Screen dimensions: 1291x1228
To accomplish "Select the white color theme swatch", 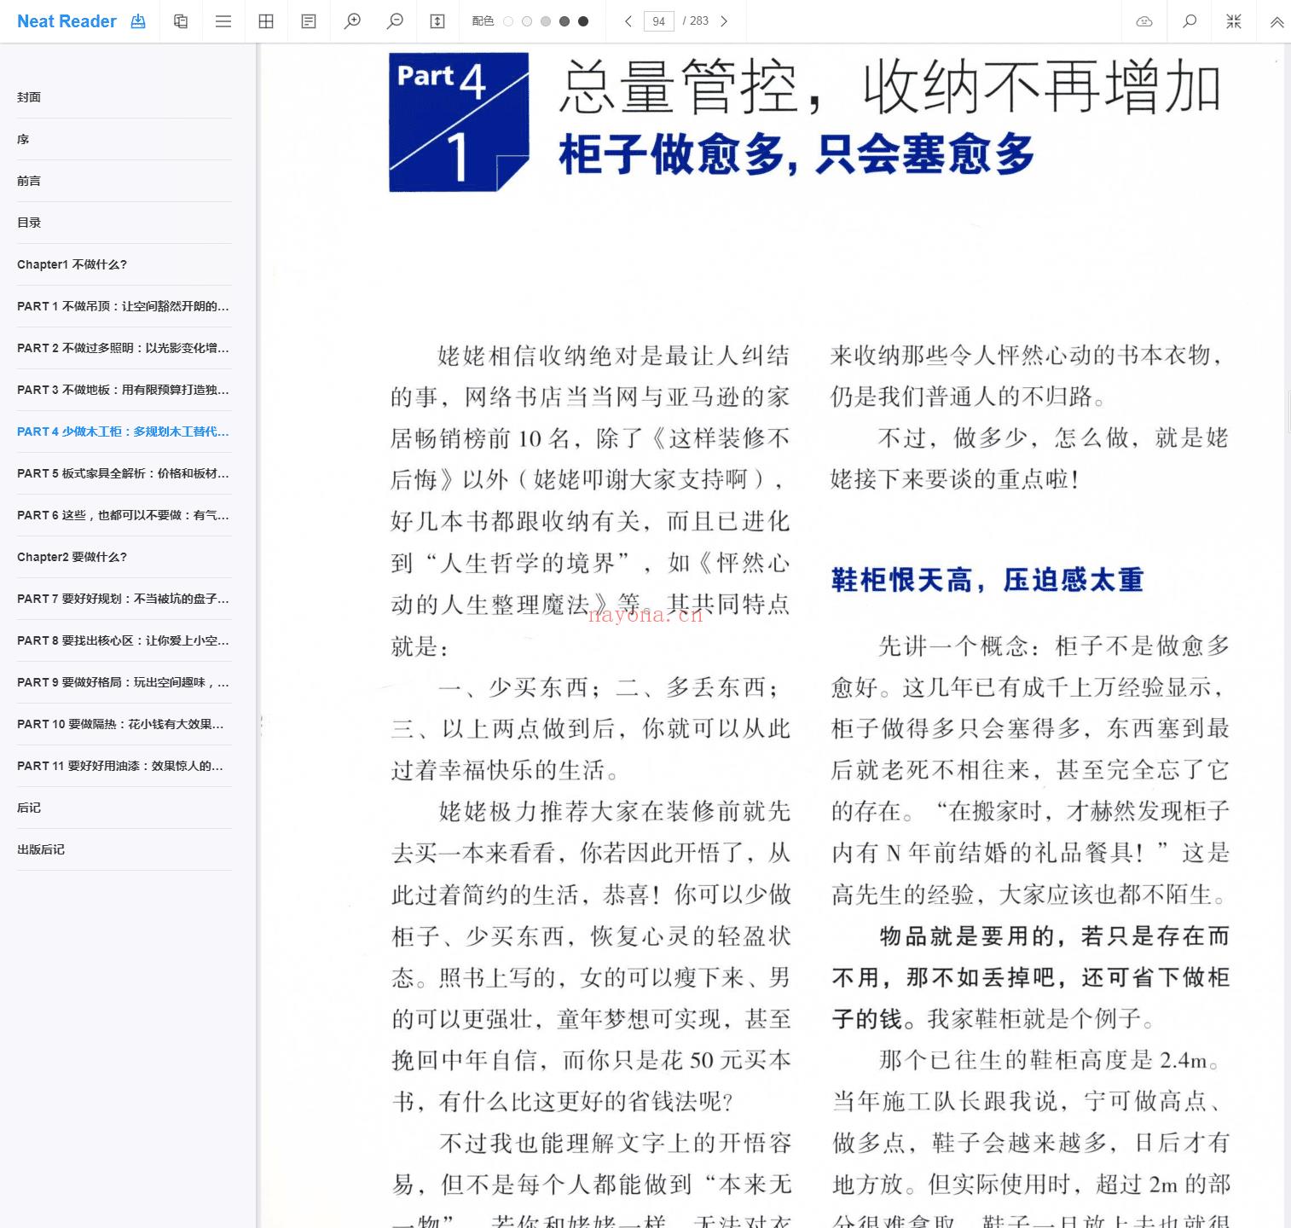I will click(508, 21).
